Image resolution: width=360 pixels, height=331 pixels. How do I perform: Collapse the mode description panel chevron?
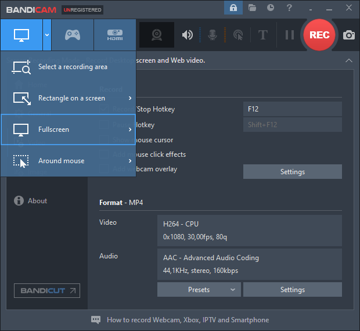349,60
